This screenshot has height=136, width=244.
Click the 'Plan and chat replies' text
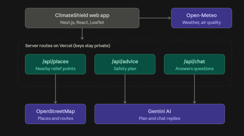[160, 118]
